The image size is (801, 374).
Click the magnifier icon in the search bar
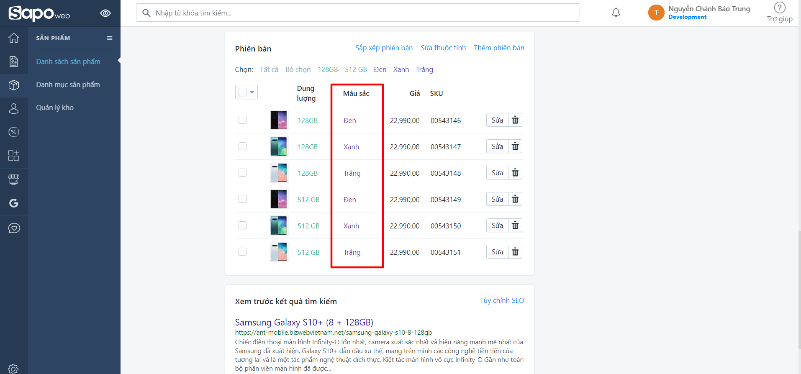[146, 13]
